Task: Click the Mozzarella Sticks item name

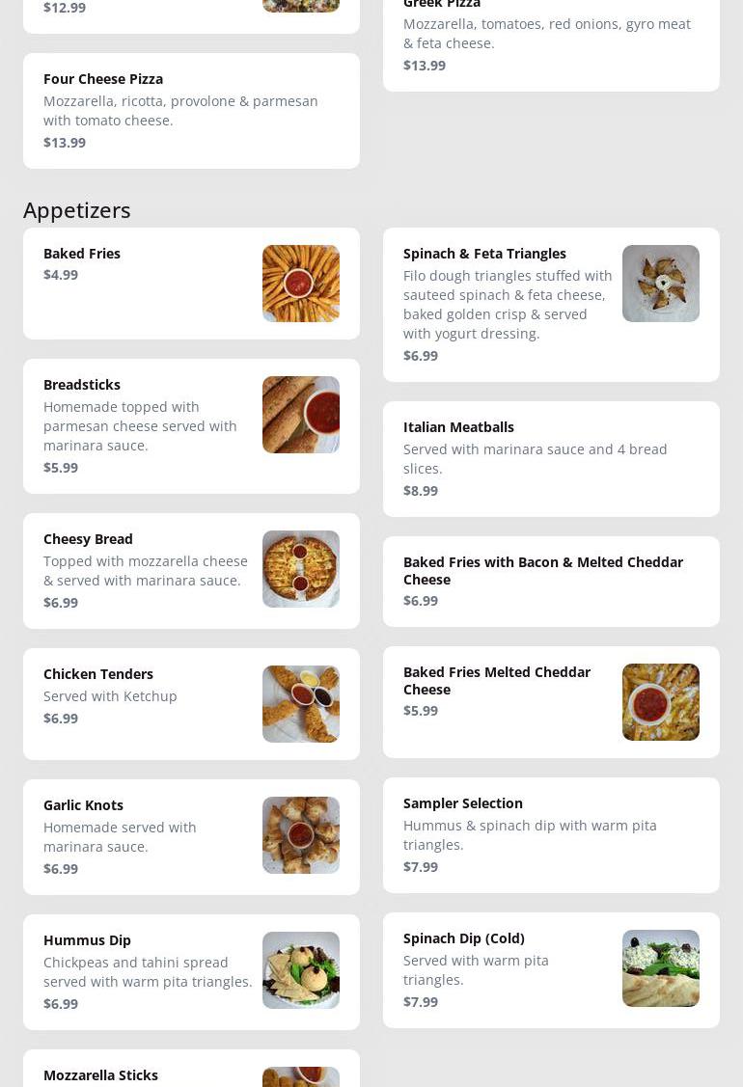Action: point(100,1075)
